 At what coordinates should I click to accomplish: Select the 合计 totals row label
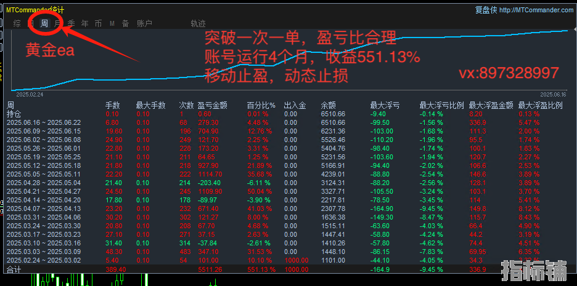click(14, 269)
